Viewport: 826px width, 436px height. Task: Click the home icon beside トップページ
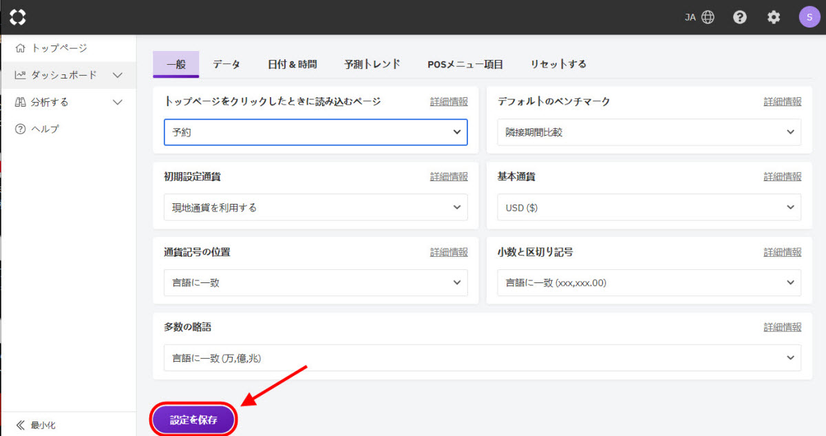pyautogui.click(x=20, y=48)
